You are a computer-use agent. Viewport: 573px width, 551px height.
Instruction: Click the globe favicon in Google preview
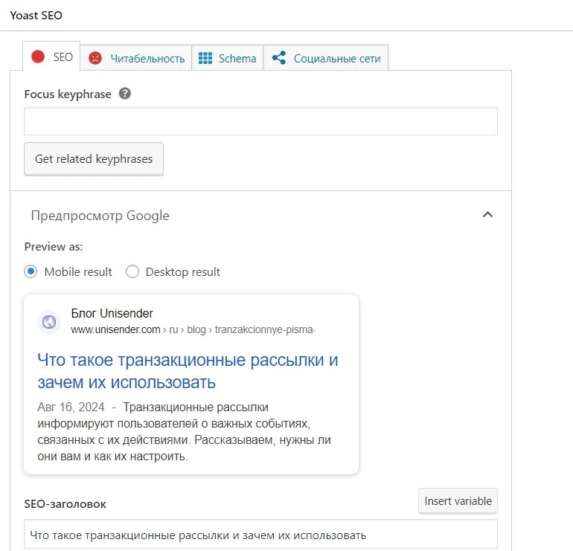pos(49,322)
